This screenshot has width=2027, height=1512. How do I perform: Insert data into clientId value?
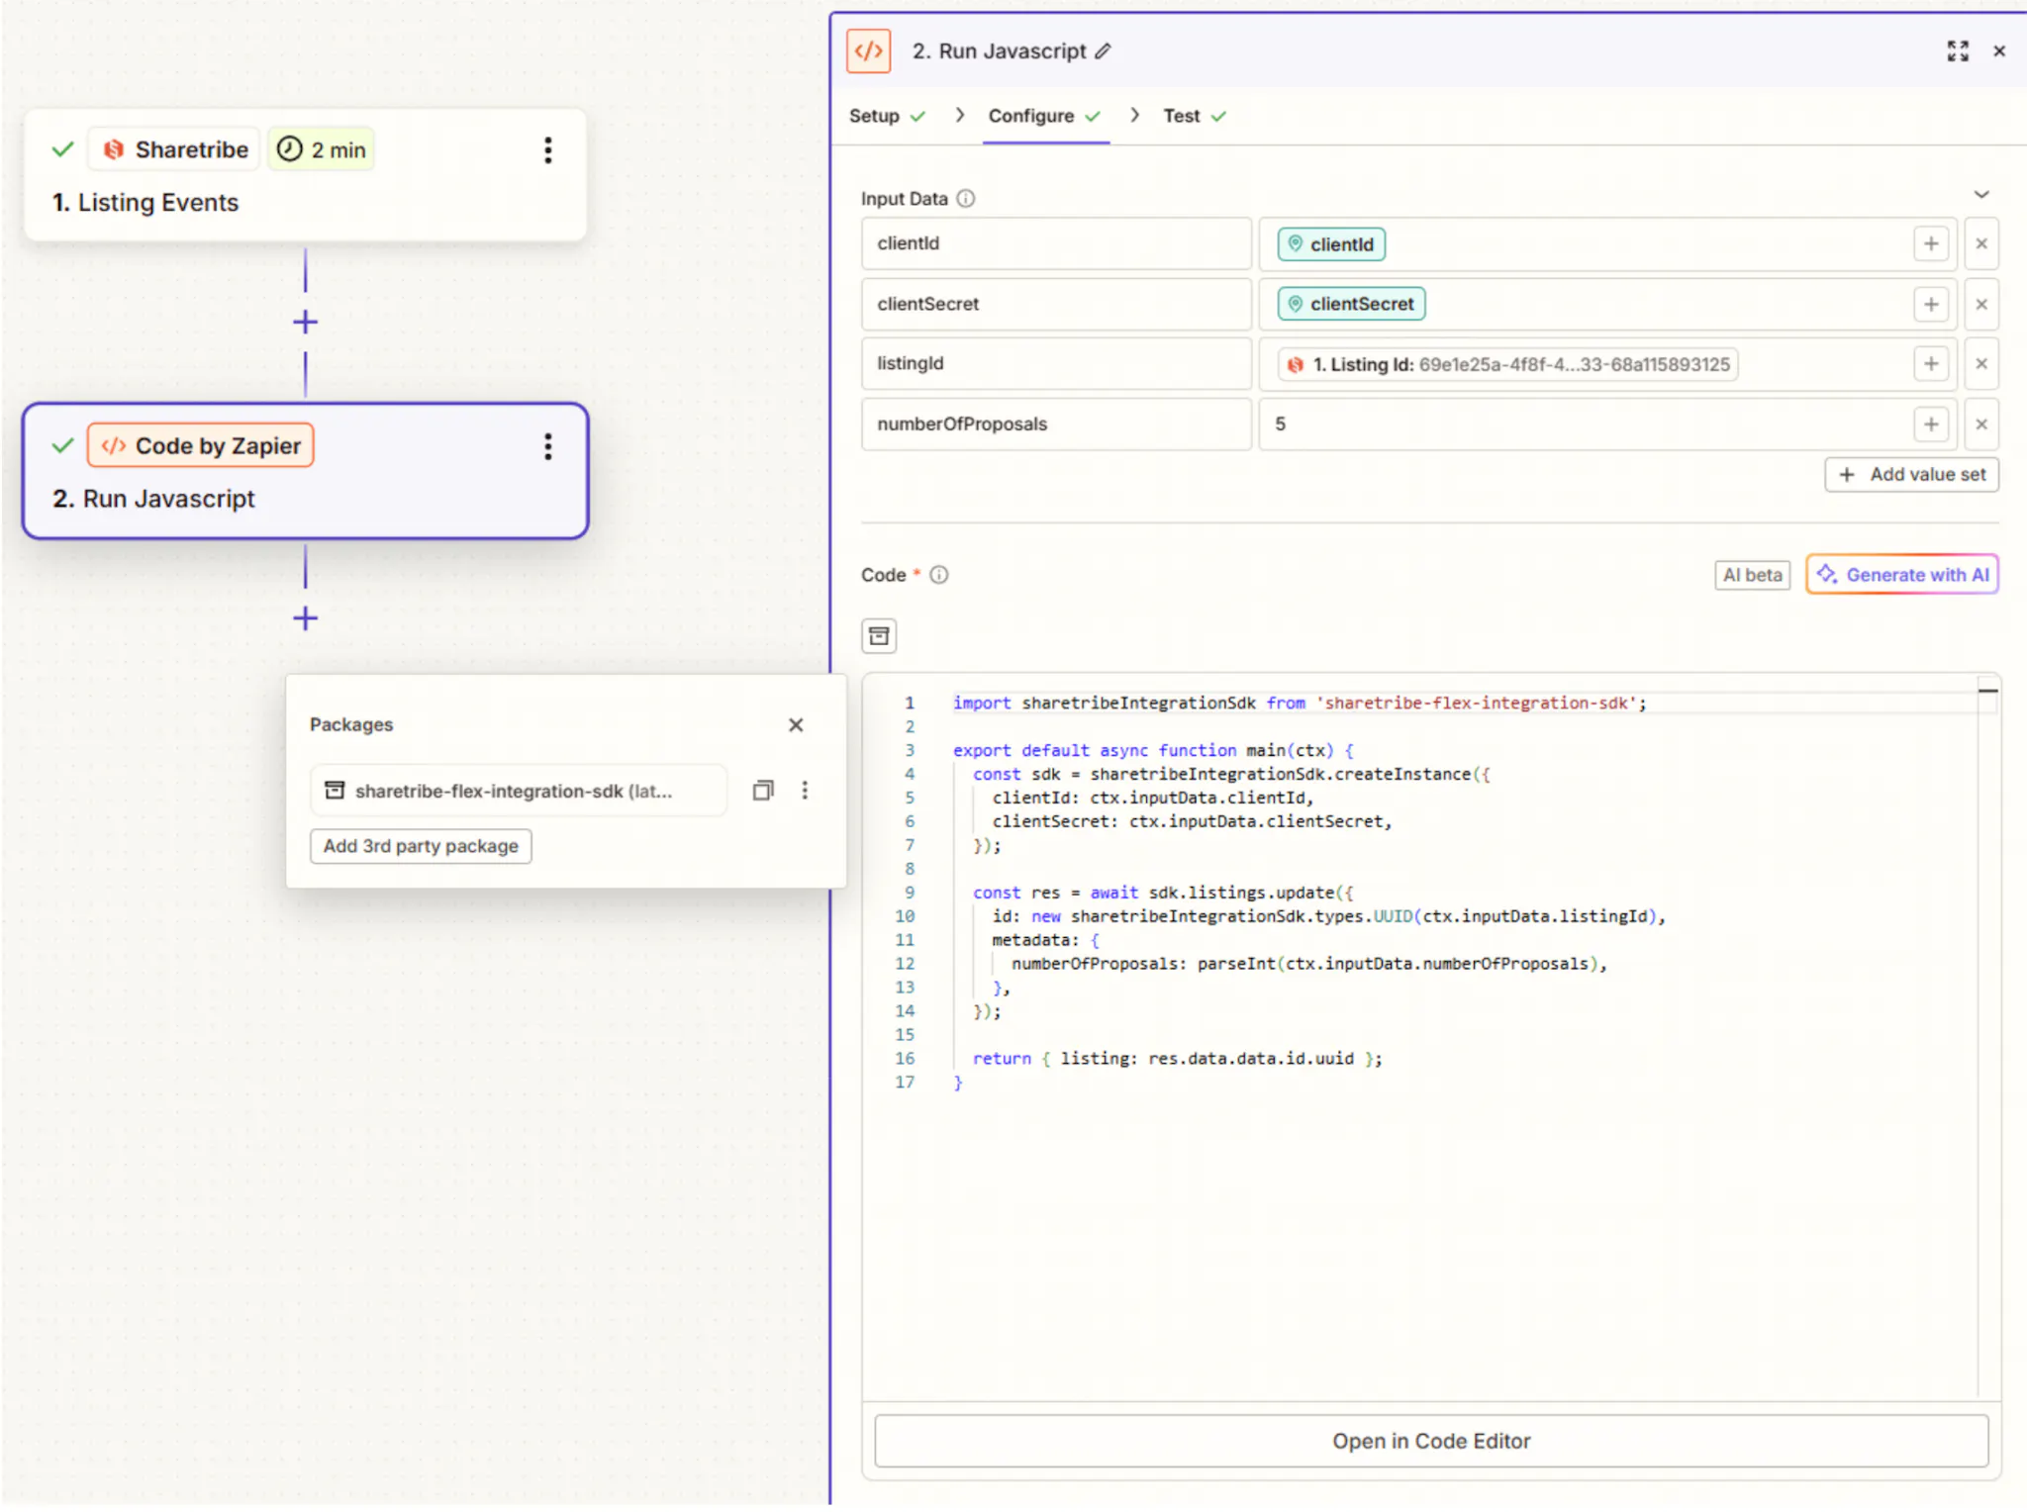point(1930,244)
